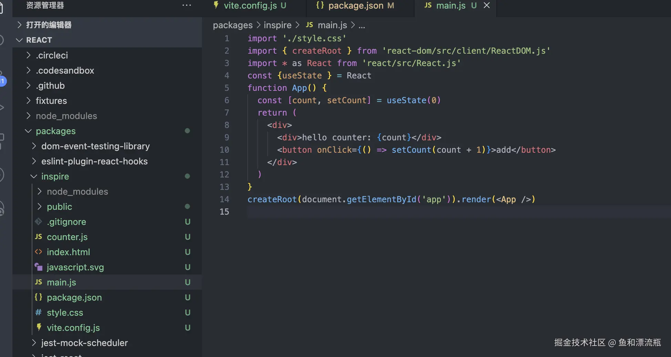The image size is (671, 357).
Task: Click the image icon beside javascript.svg
Action: 39,267
